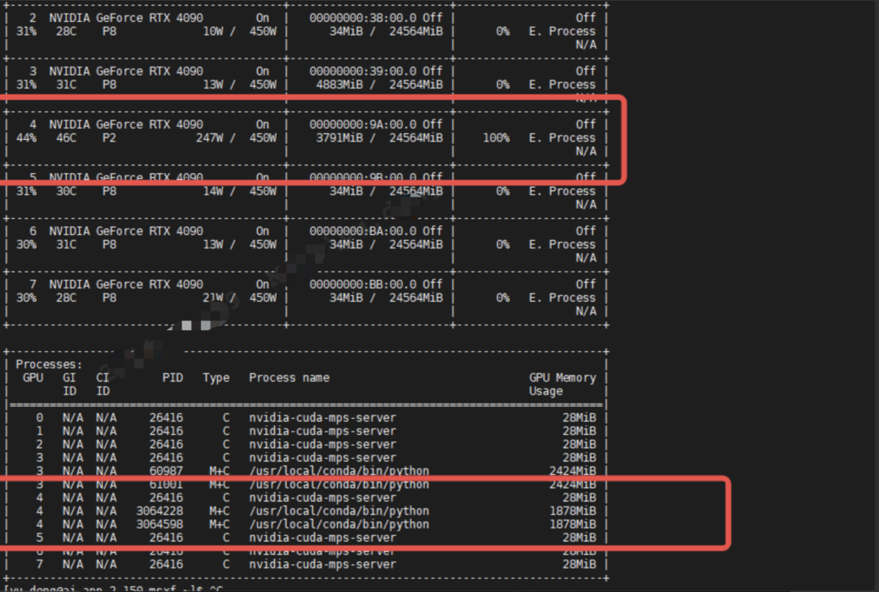The image size is (879, 592).
Task: Click the 30C temperature reading
Action: click(66, 191)
